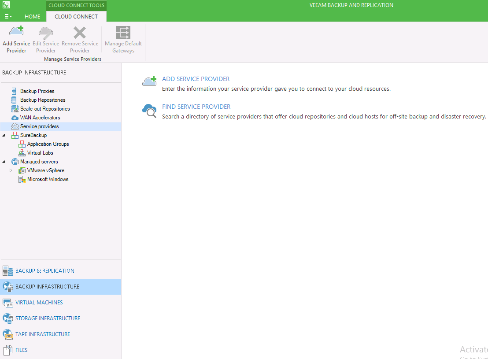This screenshot has width=488, height=359.
Task: Click the Virtual Labs icon
Action: tap(22, 153)
